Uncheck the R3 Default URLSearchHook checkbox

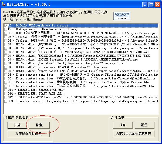(x=6, y=26)
